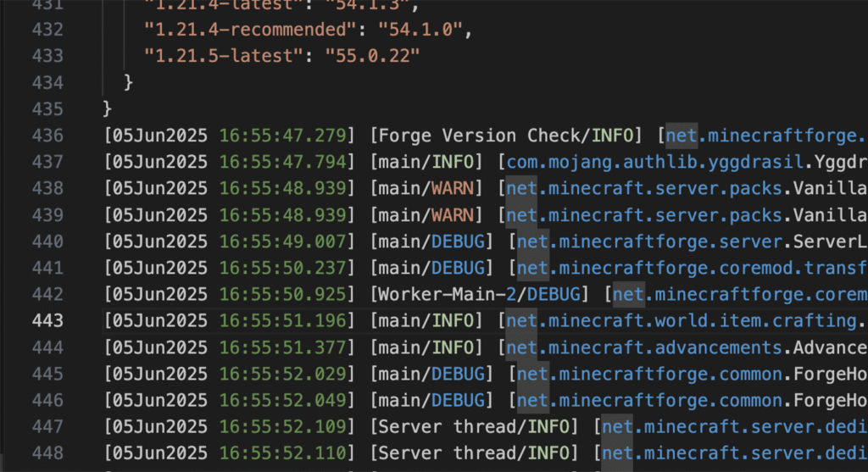Click net.minecraft.server.dedi text on line 448
Viewport: 868px width, 472px height.
click(x=735, y=453)
